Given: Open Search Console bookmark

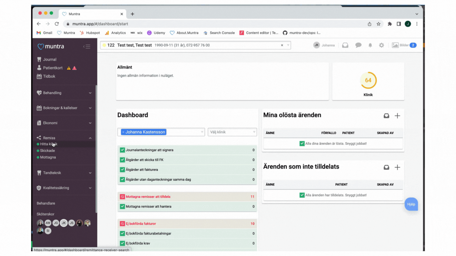Looking at the screenshot, I should pos(219,33).
